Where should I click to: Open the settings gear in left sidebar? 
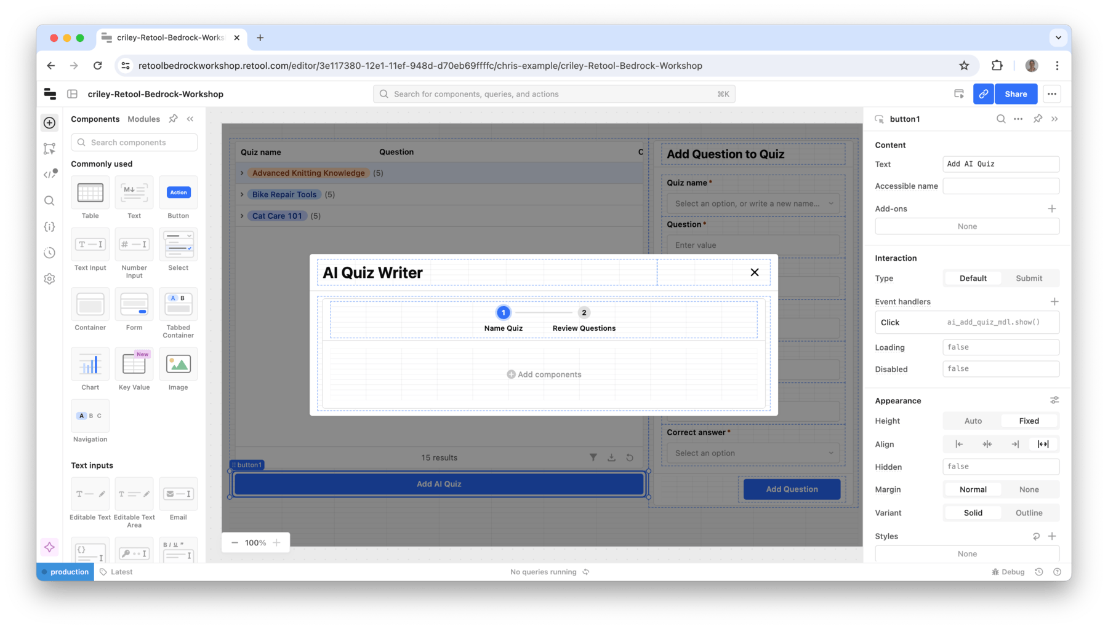click(50, 279)
